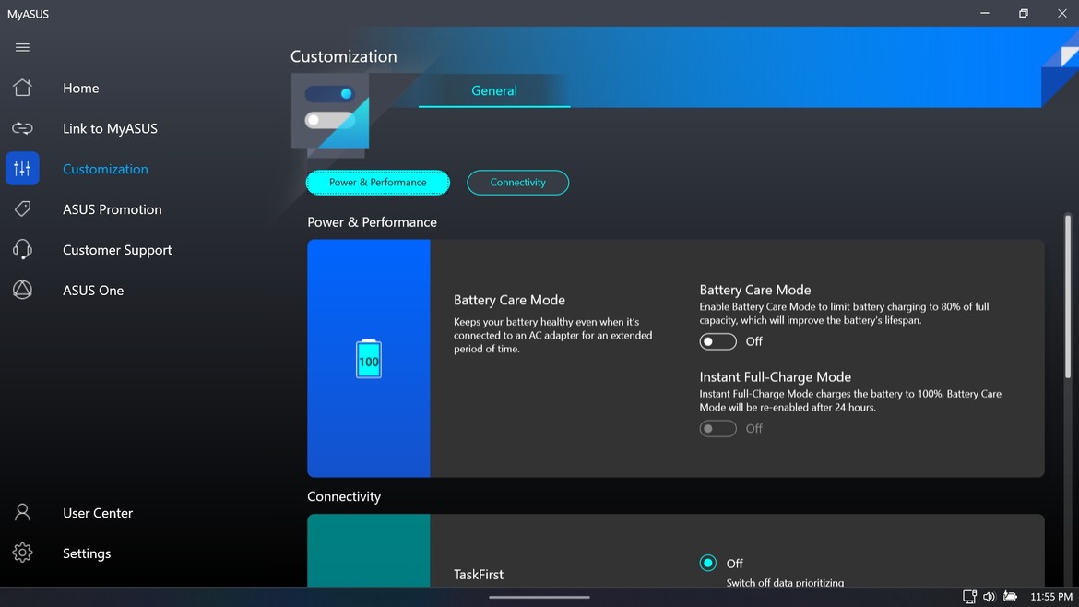
Task: Click the Settings gear icon
Action: [22, 553]
